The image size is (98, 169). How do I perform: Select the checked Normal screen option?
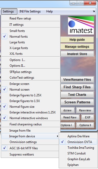(31, 90)
